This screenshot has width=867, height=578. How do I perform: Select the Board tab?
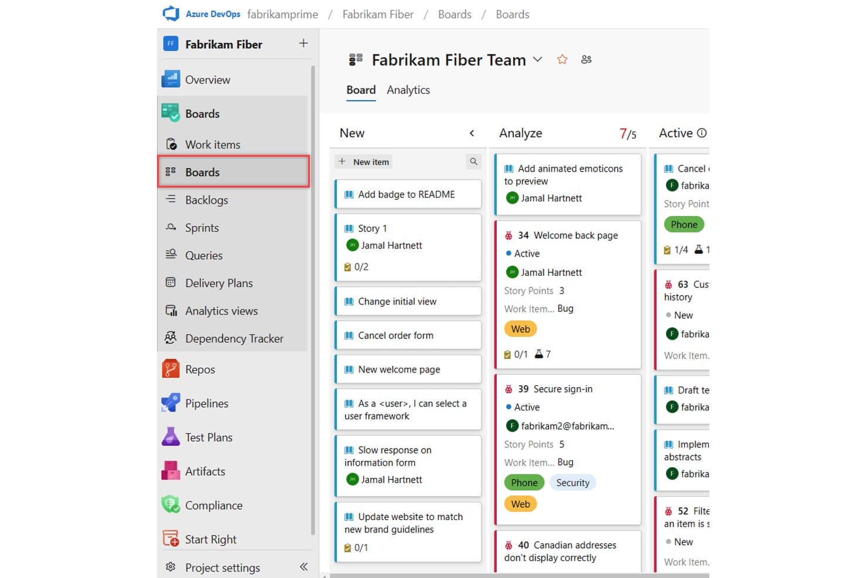361,90
